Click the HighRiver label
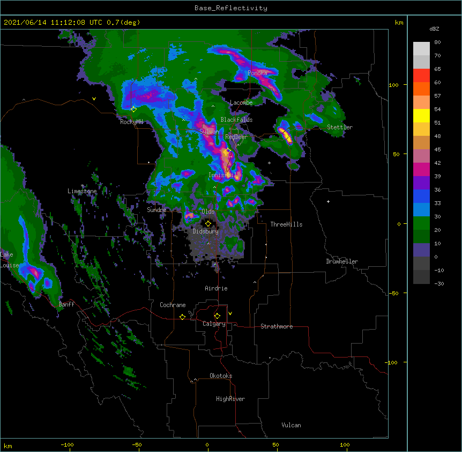This screenshot has width=462, height=452. tap(230, 399)
